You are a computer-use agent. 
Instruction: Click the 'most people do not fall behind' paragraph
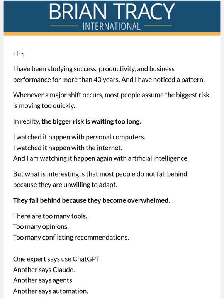pos(100,179)
